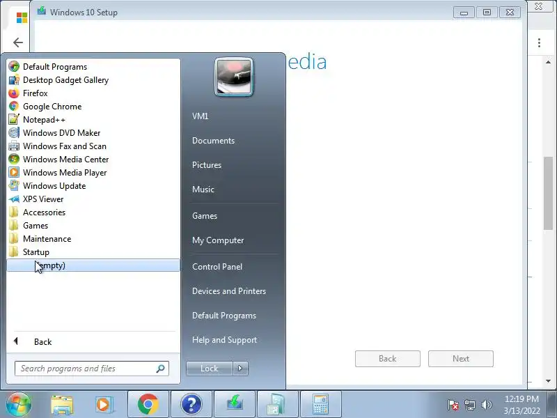Image resolution: width=557 pixels, height=418 pixels.
Task: Switch to Chrome on the taskbar
Action: pyautogui.click(x=148, y=404)
